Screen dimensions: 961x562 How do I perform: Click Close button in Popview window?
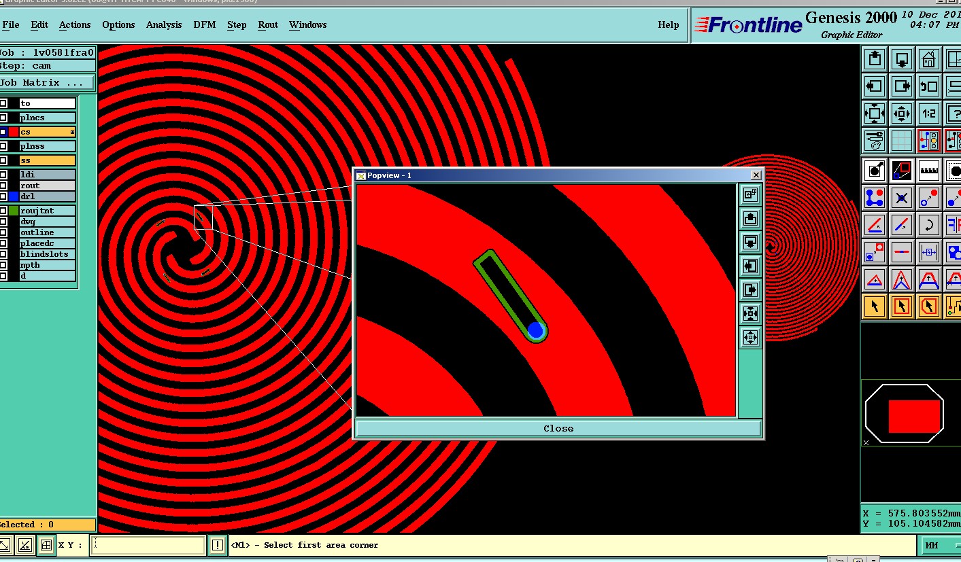coord(558,428)
